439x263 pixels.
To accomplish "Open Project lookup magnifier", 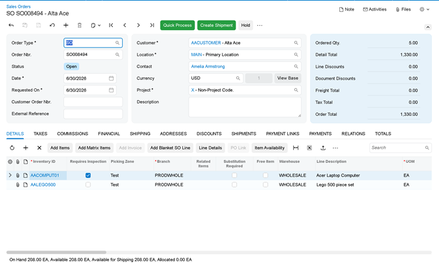I will (296, 90).
